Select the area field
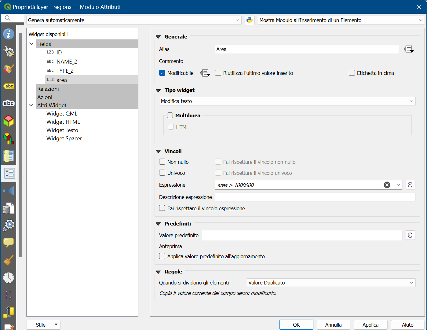Viewport: 427px width, 330px height. pyautogui.click(x=92, y=80)
